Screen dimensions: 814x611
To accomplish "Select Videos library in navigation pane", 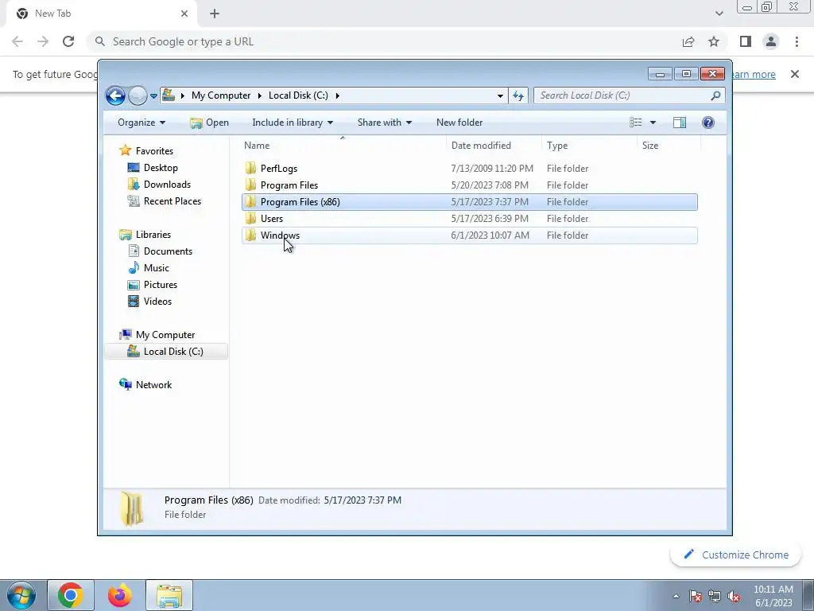I will (157, 302).
